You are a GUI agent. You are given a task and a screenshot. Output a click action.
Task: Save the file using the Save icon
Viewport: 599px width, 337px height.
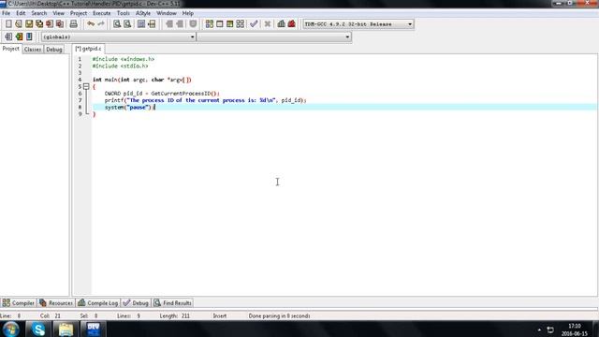[29, 24]
